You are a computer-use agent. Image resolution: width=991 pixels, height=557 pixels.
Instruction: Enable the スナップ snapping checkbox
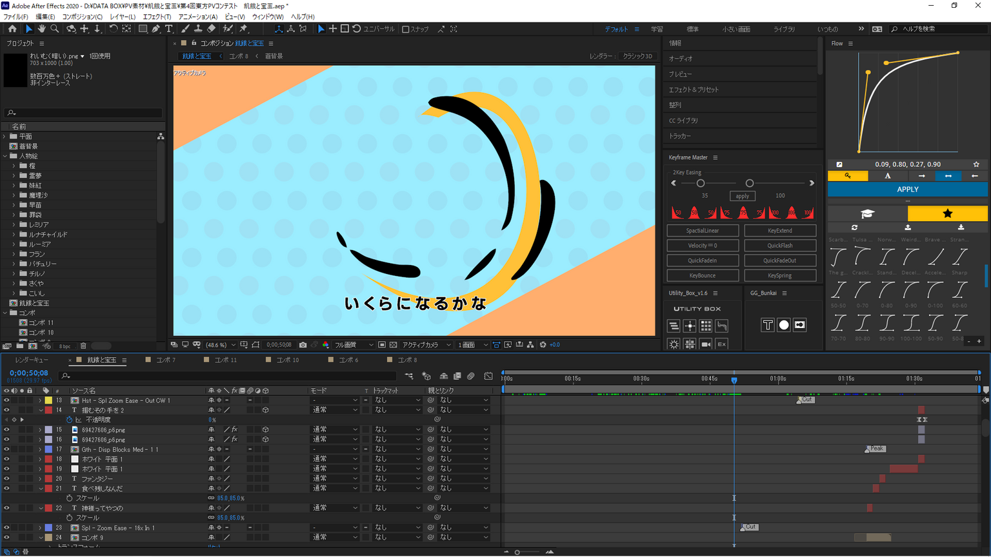coord(406,29)
